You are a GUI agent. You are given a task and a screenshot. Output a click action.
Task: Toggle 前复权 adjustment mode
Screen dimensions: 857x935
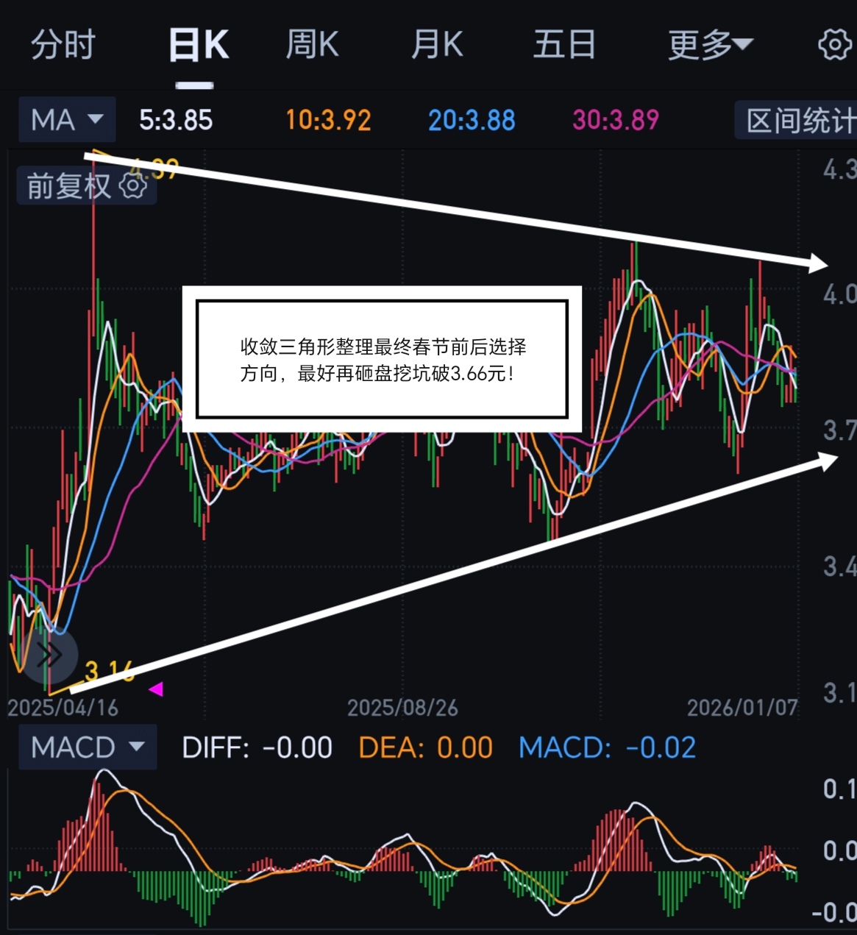pyautogui.click(x=86, y=186)
